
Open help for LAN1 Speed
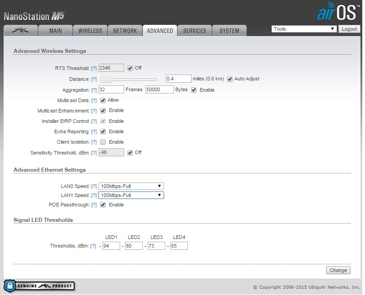click(94, 195)
